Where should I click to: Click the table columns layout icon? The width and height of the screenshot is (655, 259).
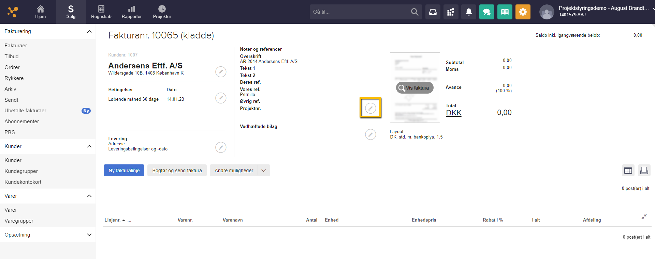pyautogui.click(x=628, y=171)
